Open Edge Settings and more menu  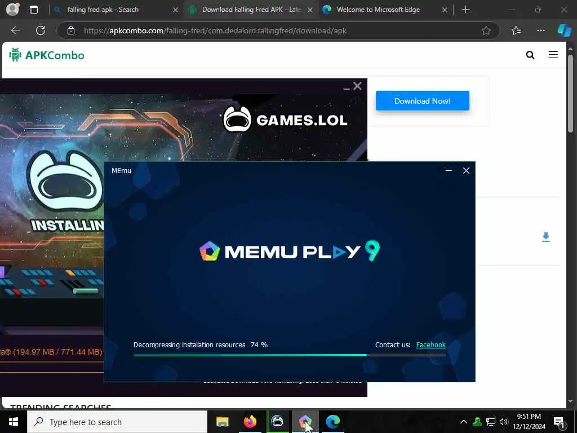(x=540, y=30)
